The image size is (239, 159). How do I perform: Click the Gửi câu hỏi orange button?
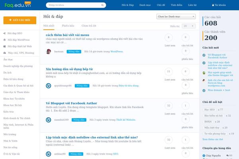pyautogui.click(x=20, y=20)
